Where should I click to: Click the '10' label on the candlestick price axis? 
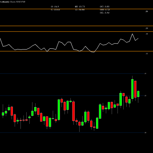tap(145, 133)
